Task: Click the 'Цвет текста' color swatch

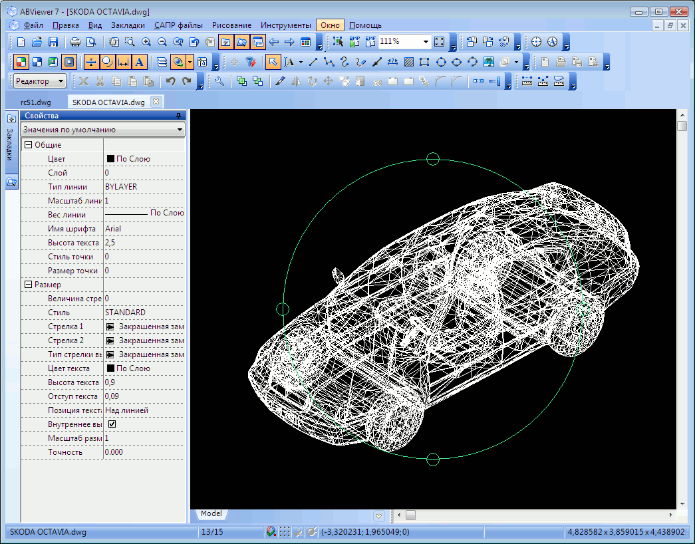Action: 111,368
